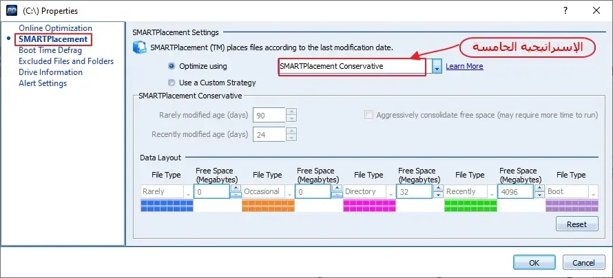This screenshot has height=278, width=613.
Task: Click the free space field showing 32
Action: click(414, 192)
